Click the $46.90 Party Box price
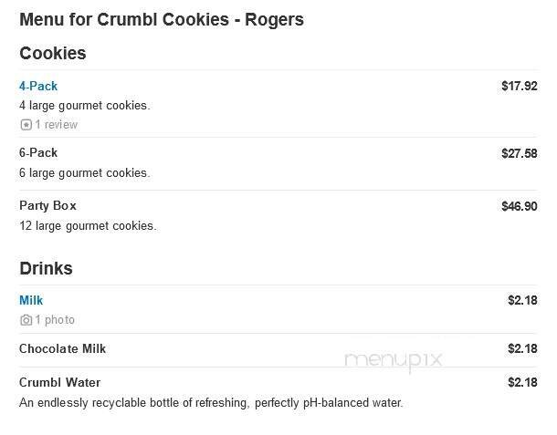This screenshot has width=557, height=435. (519, 206)
